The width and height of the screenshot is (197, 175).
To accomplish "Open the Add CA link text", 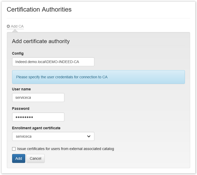I will (17, 27).
